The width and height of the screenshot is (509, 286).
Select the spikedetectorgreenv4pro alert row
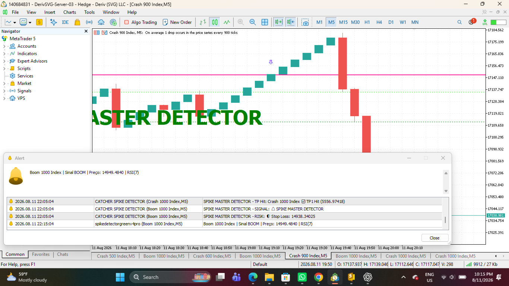pyautogui.click(x=224, y=224)
